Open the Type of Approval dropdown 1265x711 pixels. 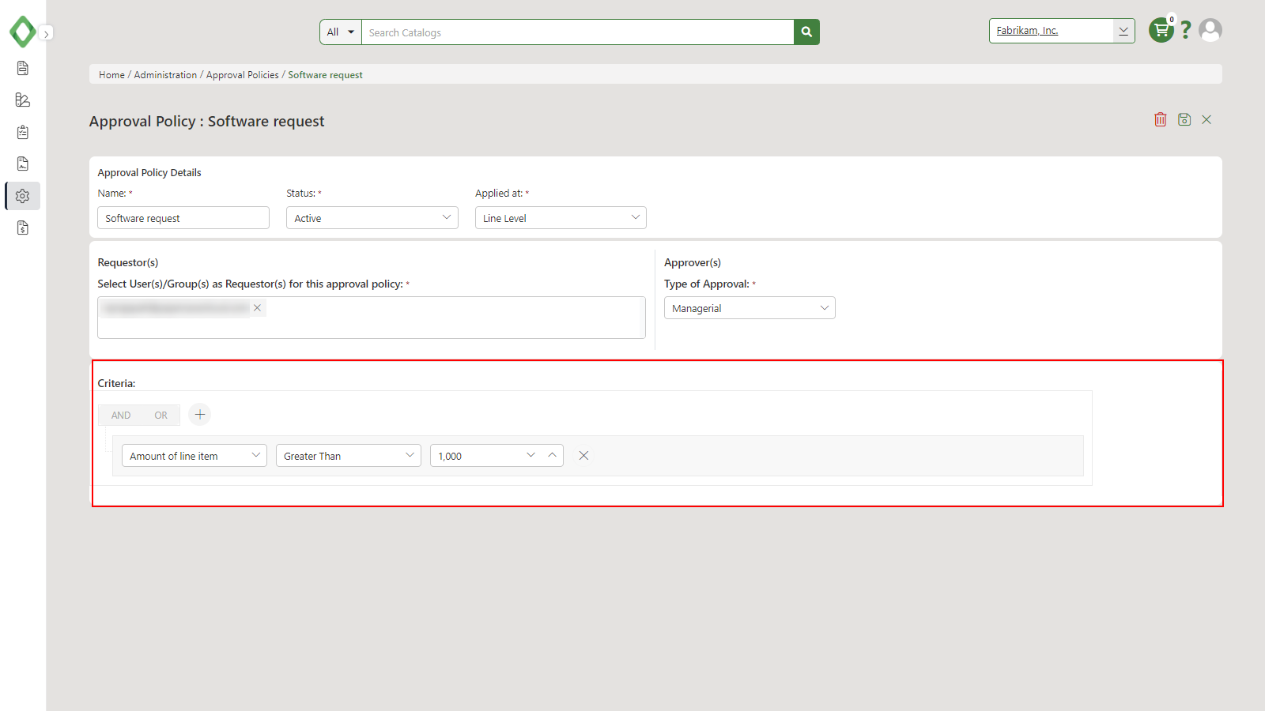(x=750, y=308)
